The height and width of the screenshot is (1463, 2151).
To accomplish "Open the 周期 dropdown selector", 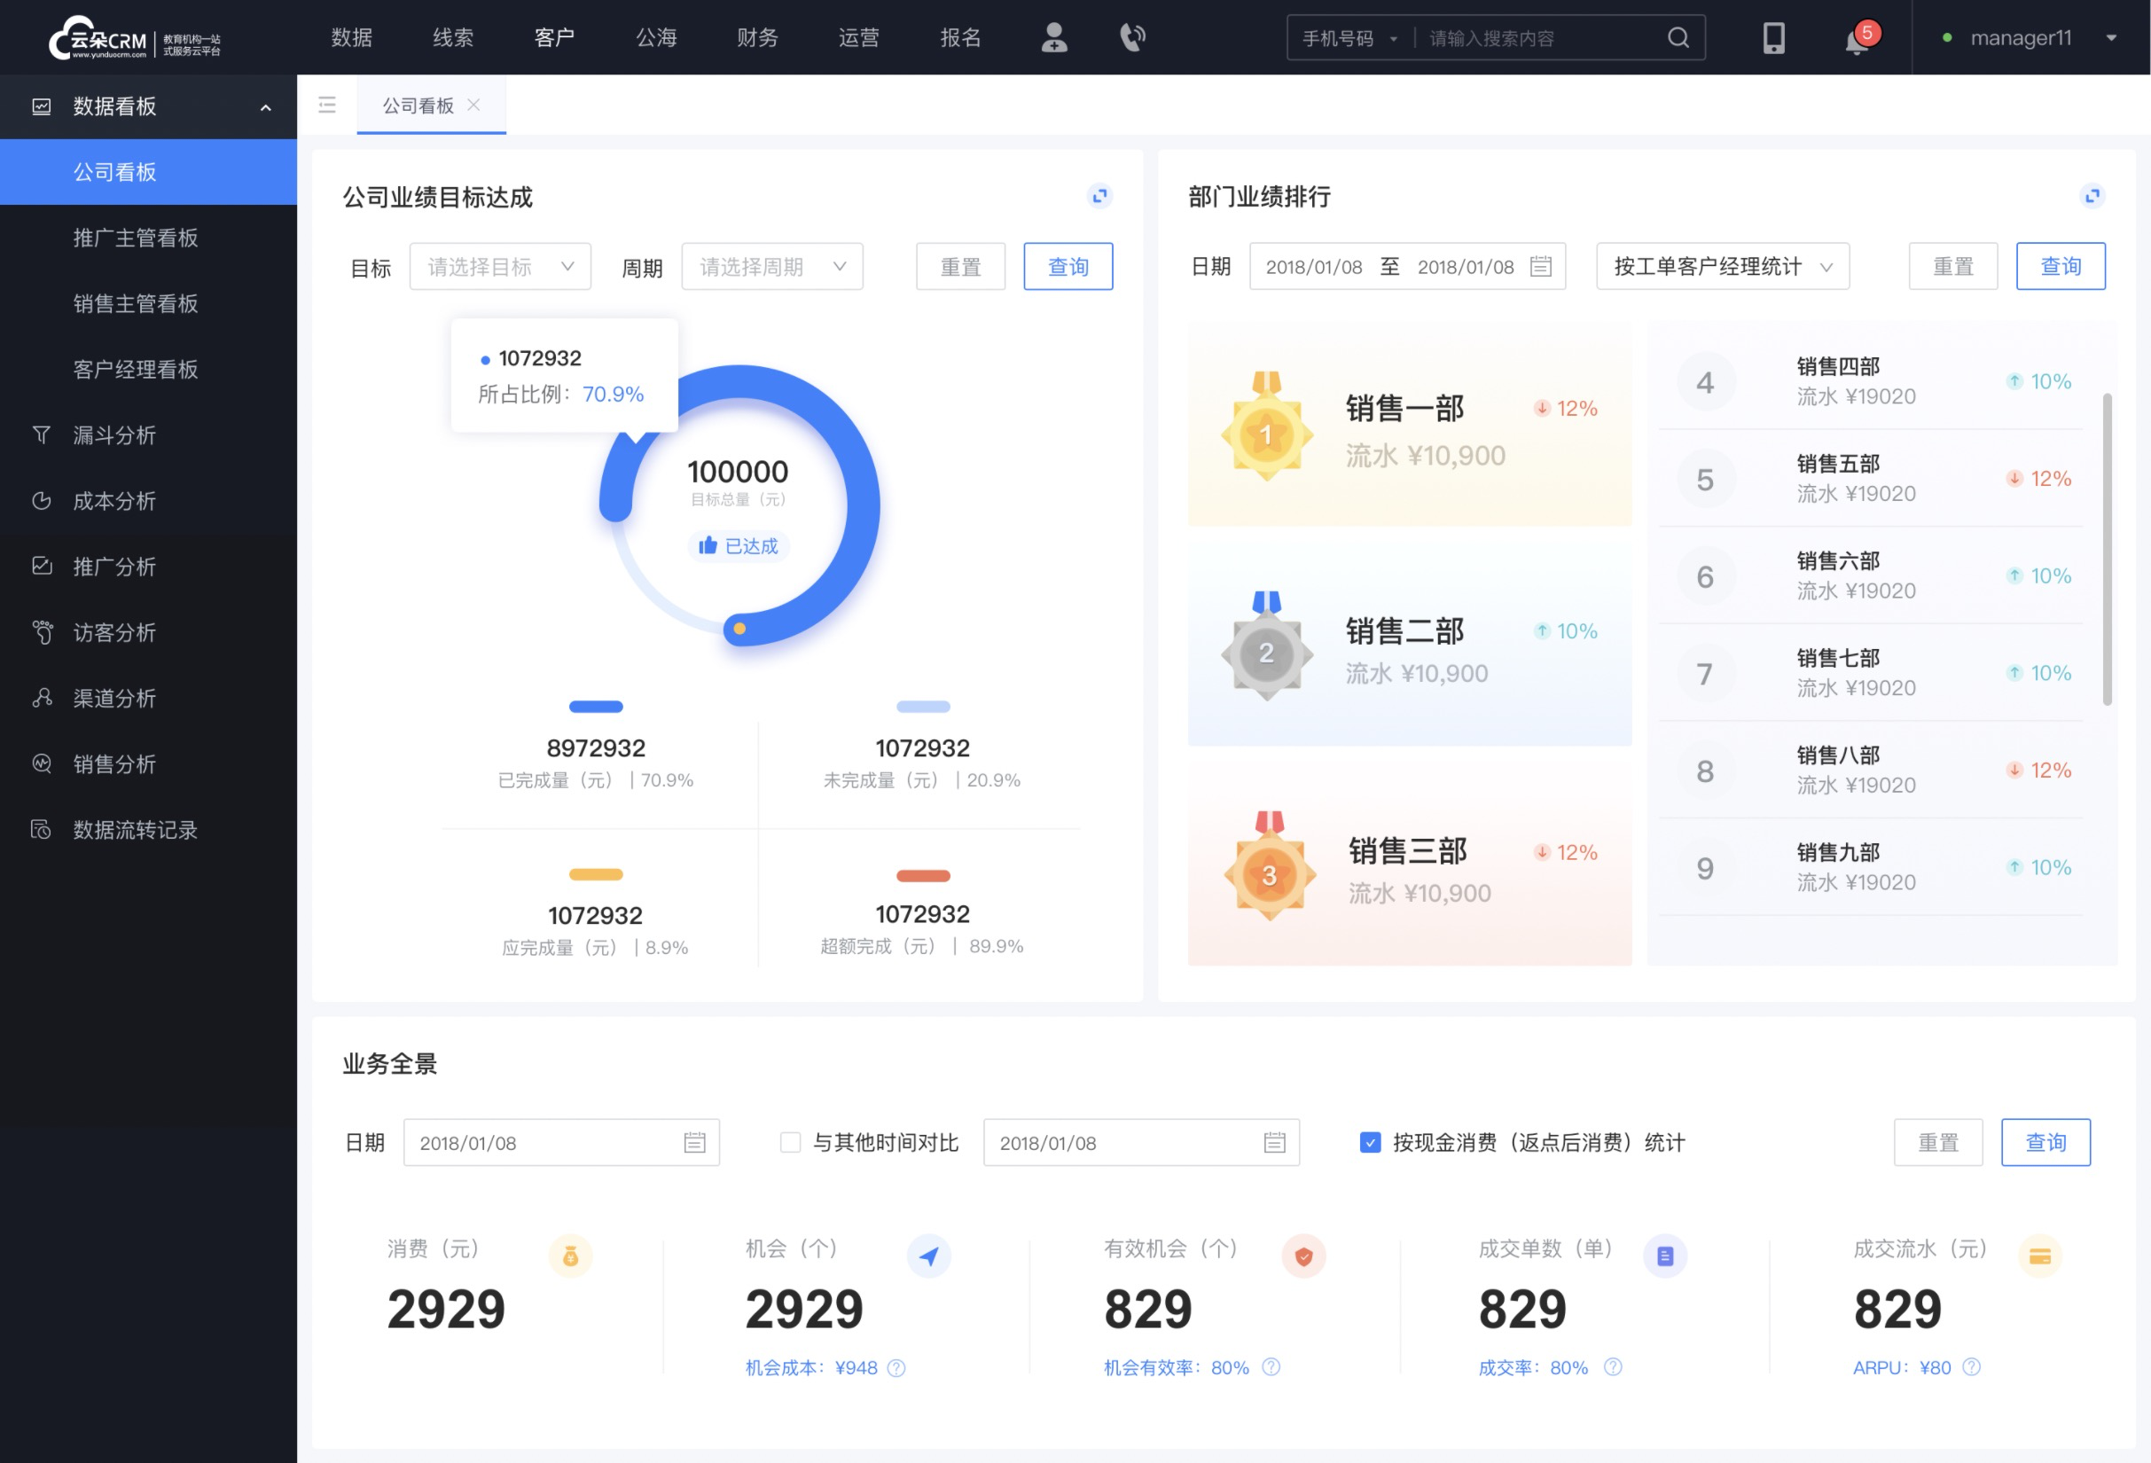I will pos(769,266).
